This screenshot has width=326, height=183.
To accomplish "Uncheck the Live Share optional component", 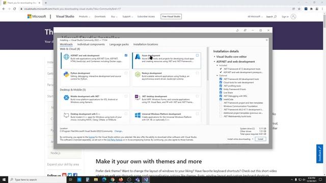I will (221, 93).
